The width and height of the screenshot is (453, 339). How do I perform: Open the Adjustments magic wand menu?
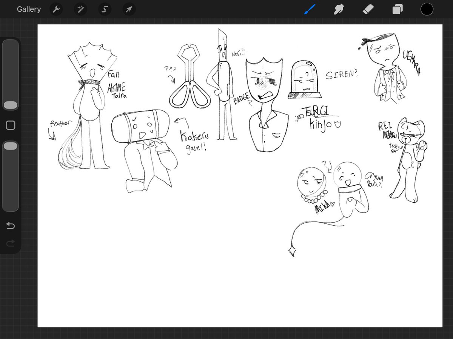coord(80,9)
